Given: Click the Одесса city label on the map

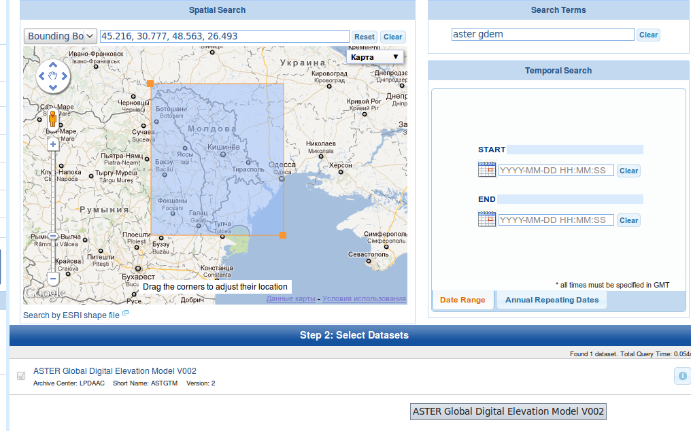Looking at the screenshot, I should tap(282, 165).
